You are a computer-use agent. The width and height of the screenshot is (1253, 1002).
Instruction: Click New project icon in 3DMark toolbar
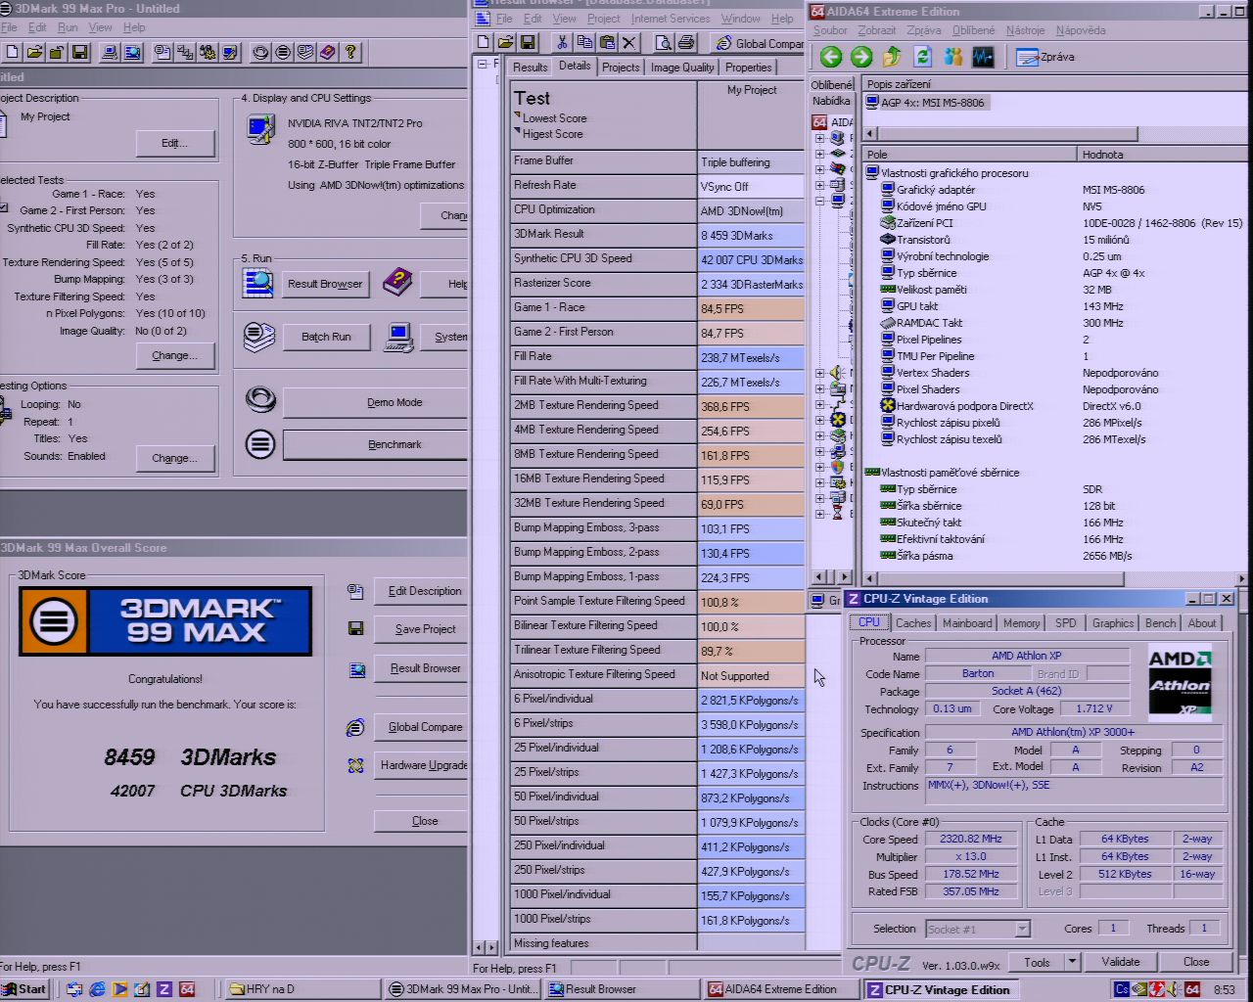[11, 52]
